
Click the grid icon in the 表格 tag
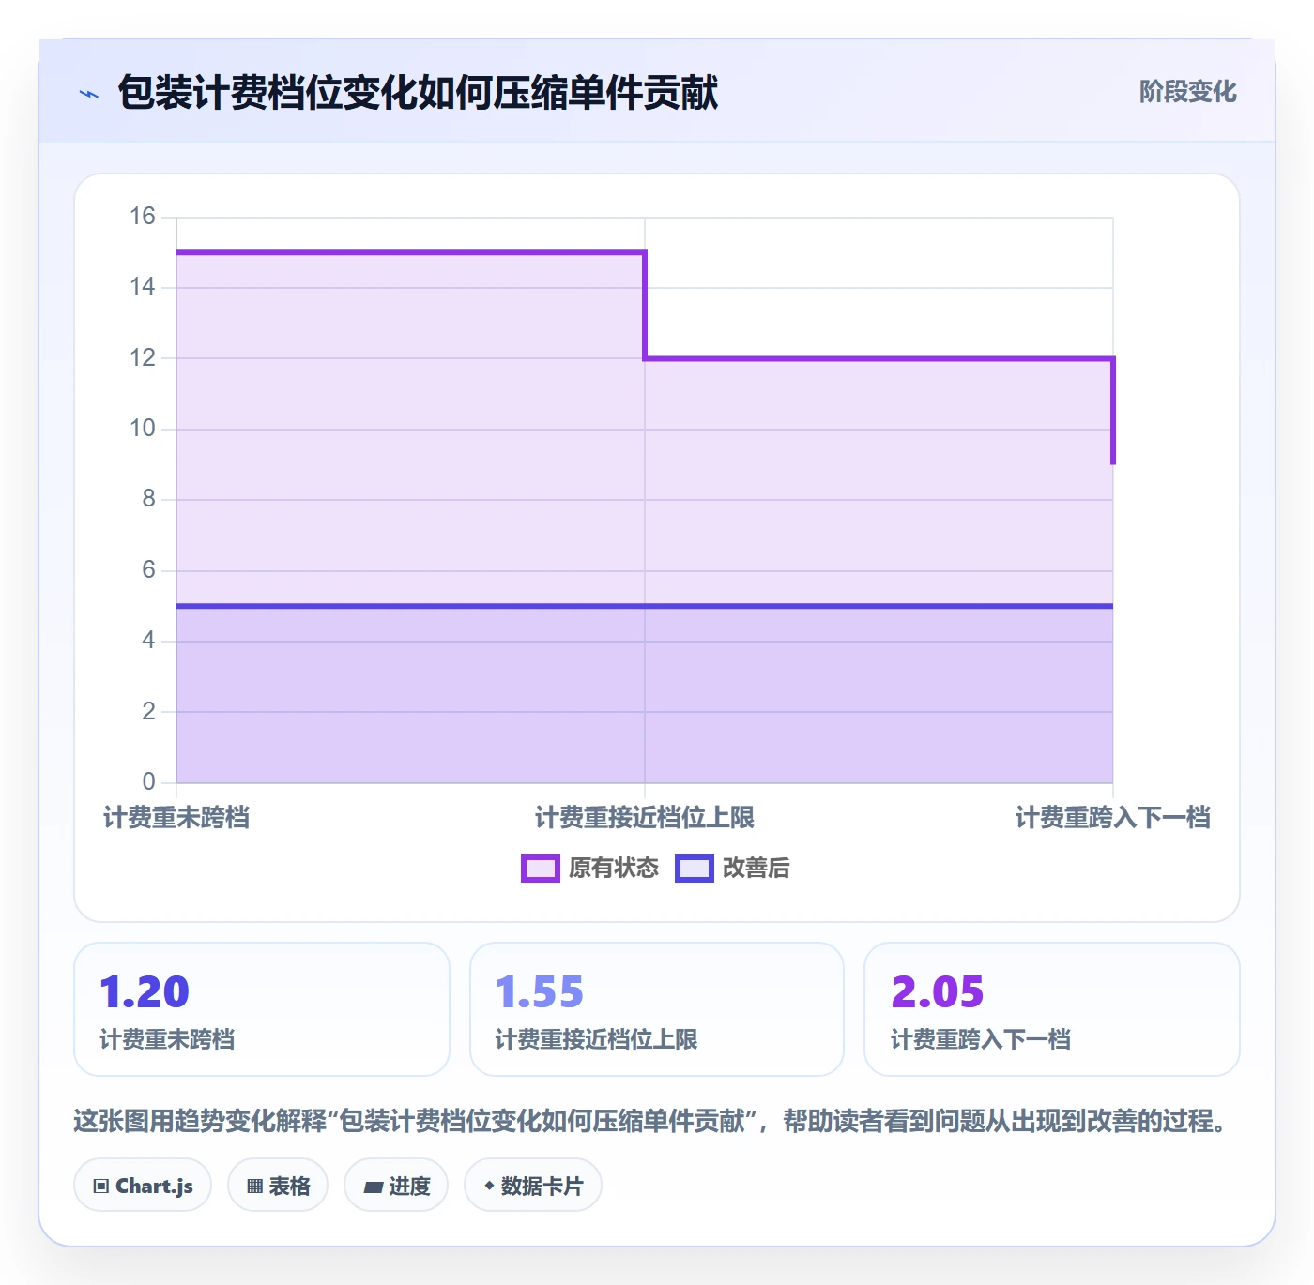(x=254, y=1187)
